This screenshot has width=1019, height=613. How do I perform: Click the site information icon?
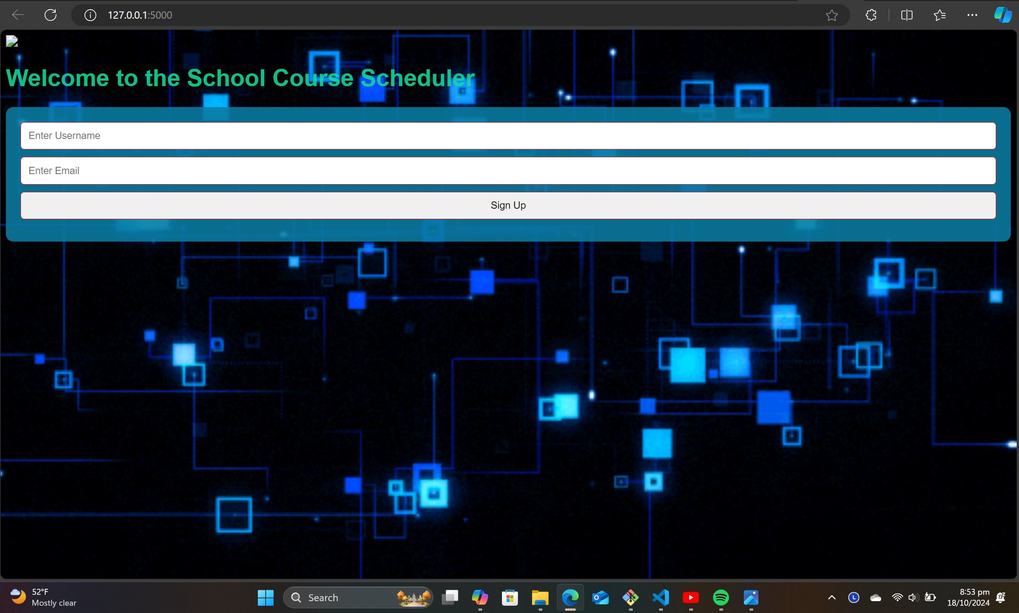90,15
